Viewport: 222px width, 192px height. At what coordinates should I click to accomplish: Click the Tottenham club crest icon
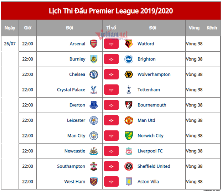(x=129, y=90)
